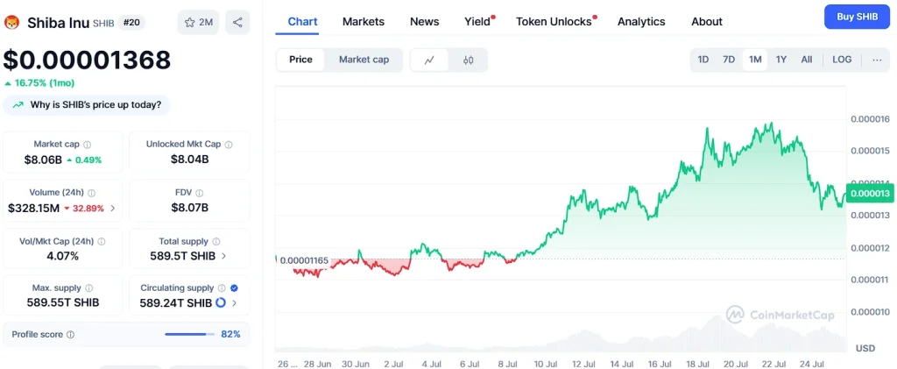Click the Buy SHIB button

click(857, 17)
